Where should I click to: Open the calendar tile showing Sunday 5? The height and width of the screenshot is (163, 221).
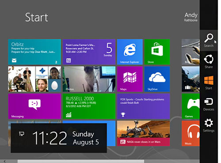pos(89,52)
